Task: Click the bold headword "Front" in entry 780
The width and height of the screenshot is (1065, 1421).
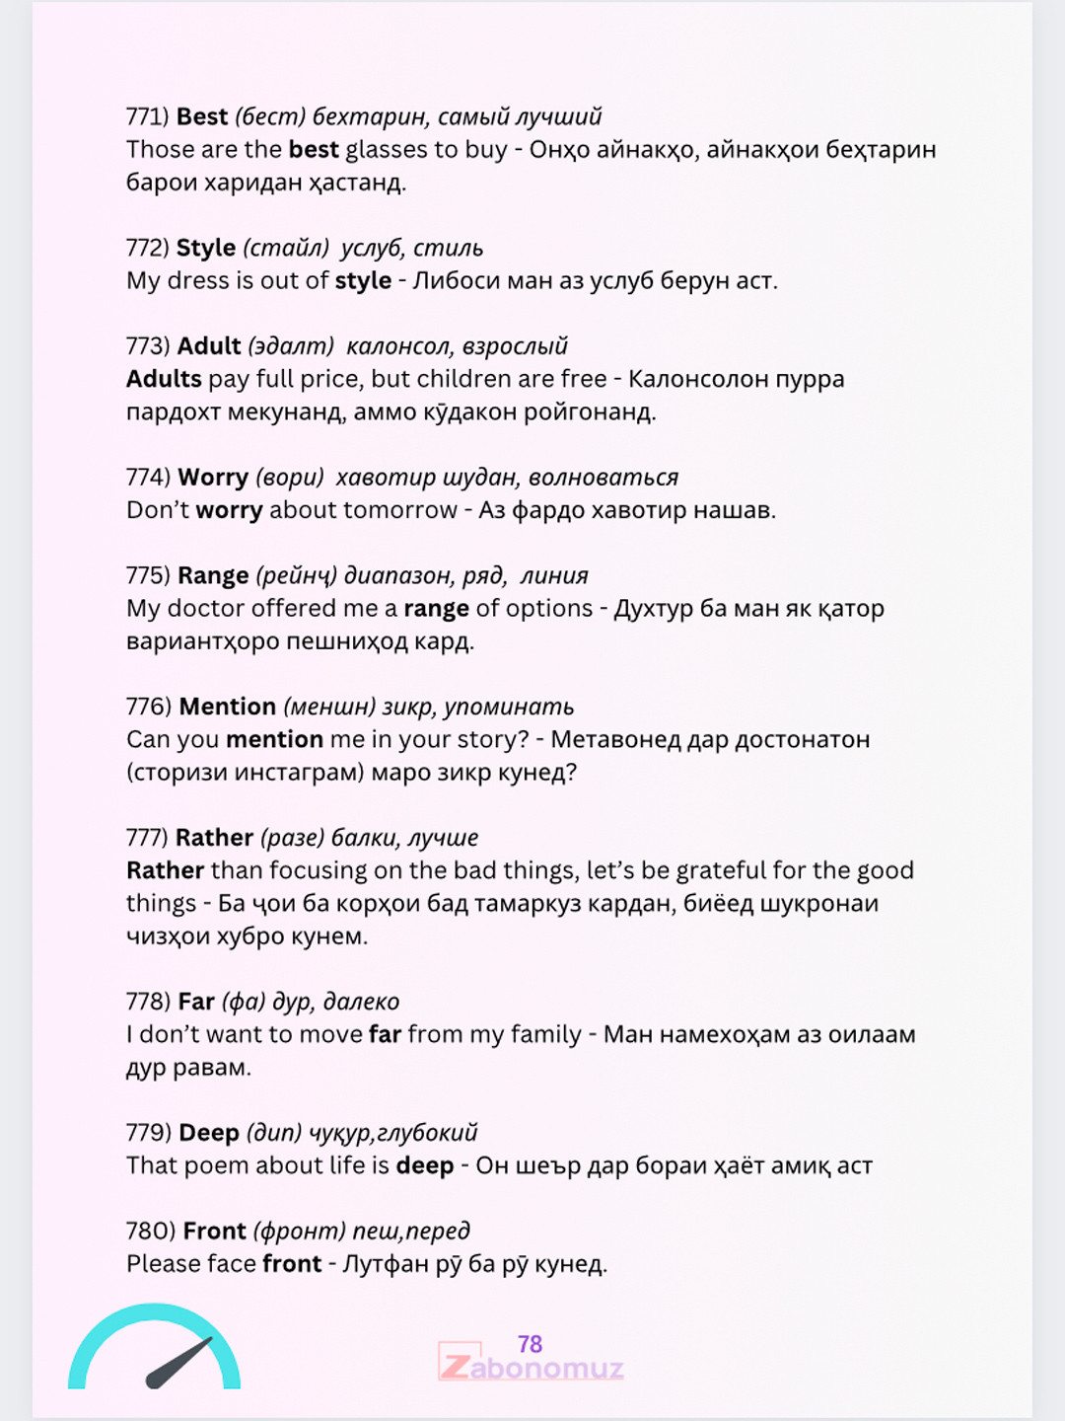Action: coord(214,1232)
